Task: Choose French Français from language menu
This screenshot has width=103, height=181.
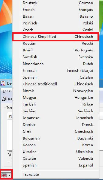Action: (x=56, y=10)
